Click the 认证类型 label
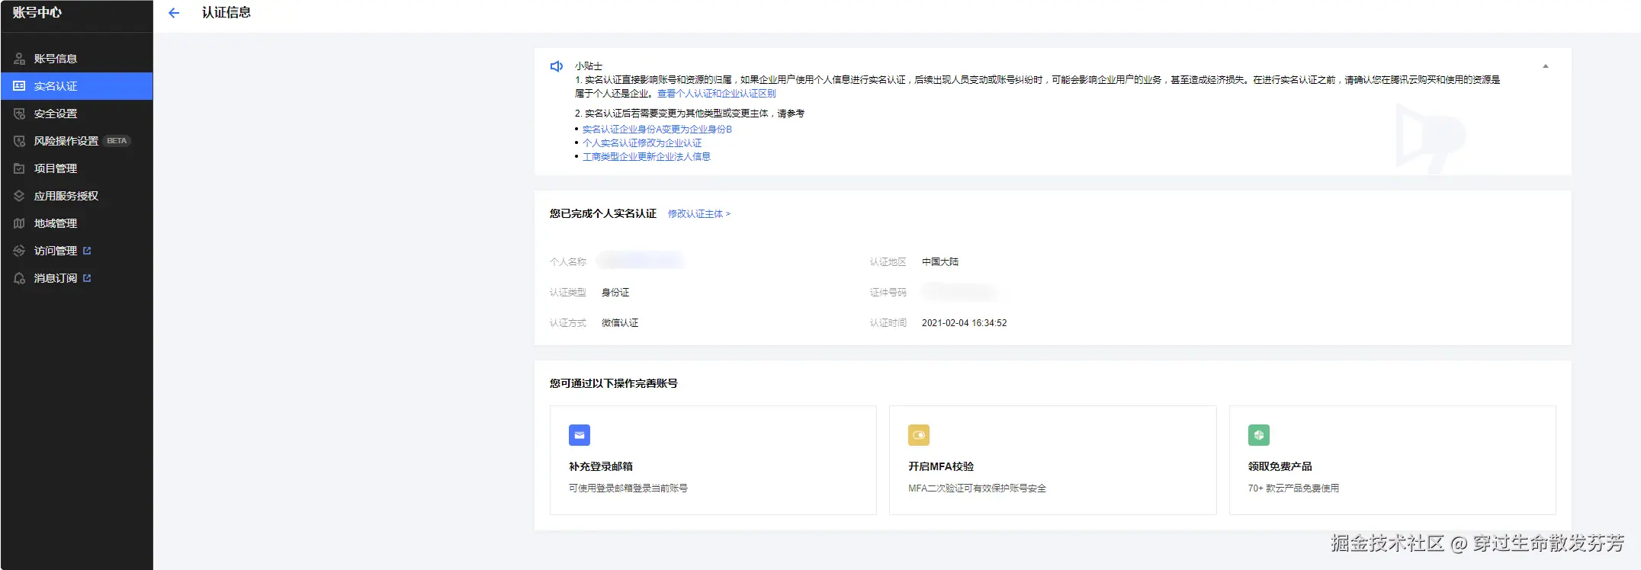The height and width of the screenshot is (570, 1641). 568,293
